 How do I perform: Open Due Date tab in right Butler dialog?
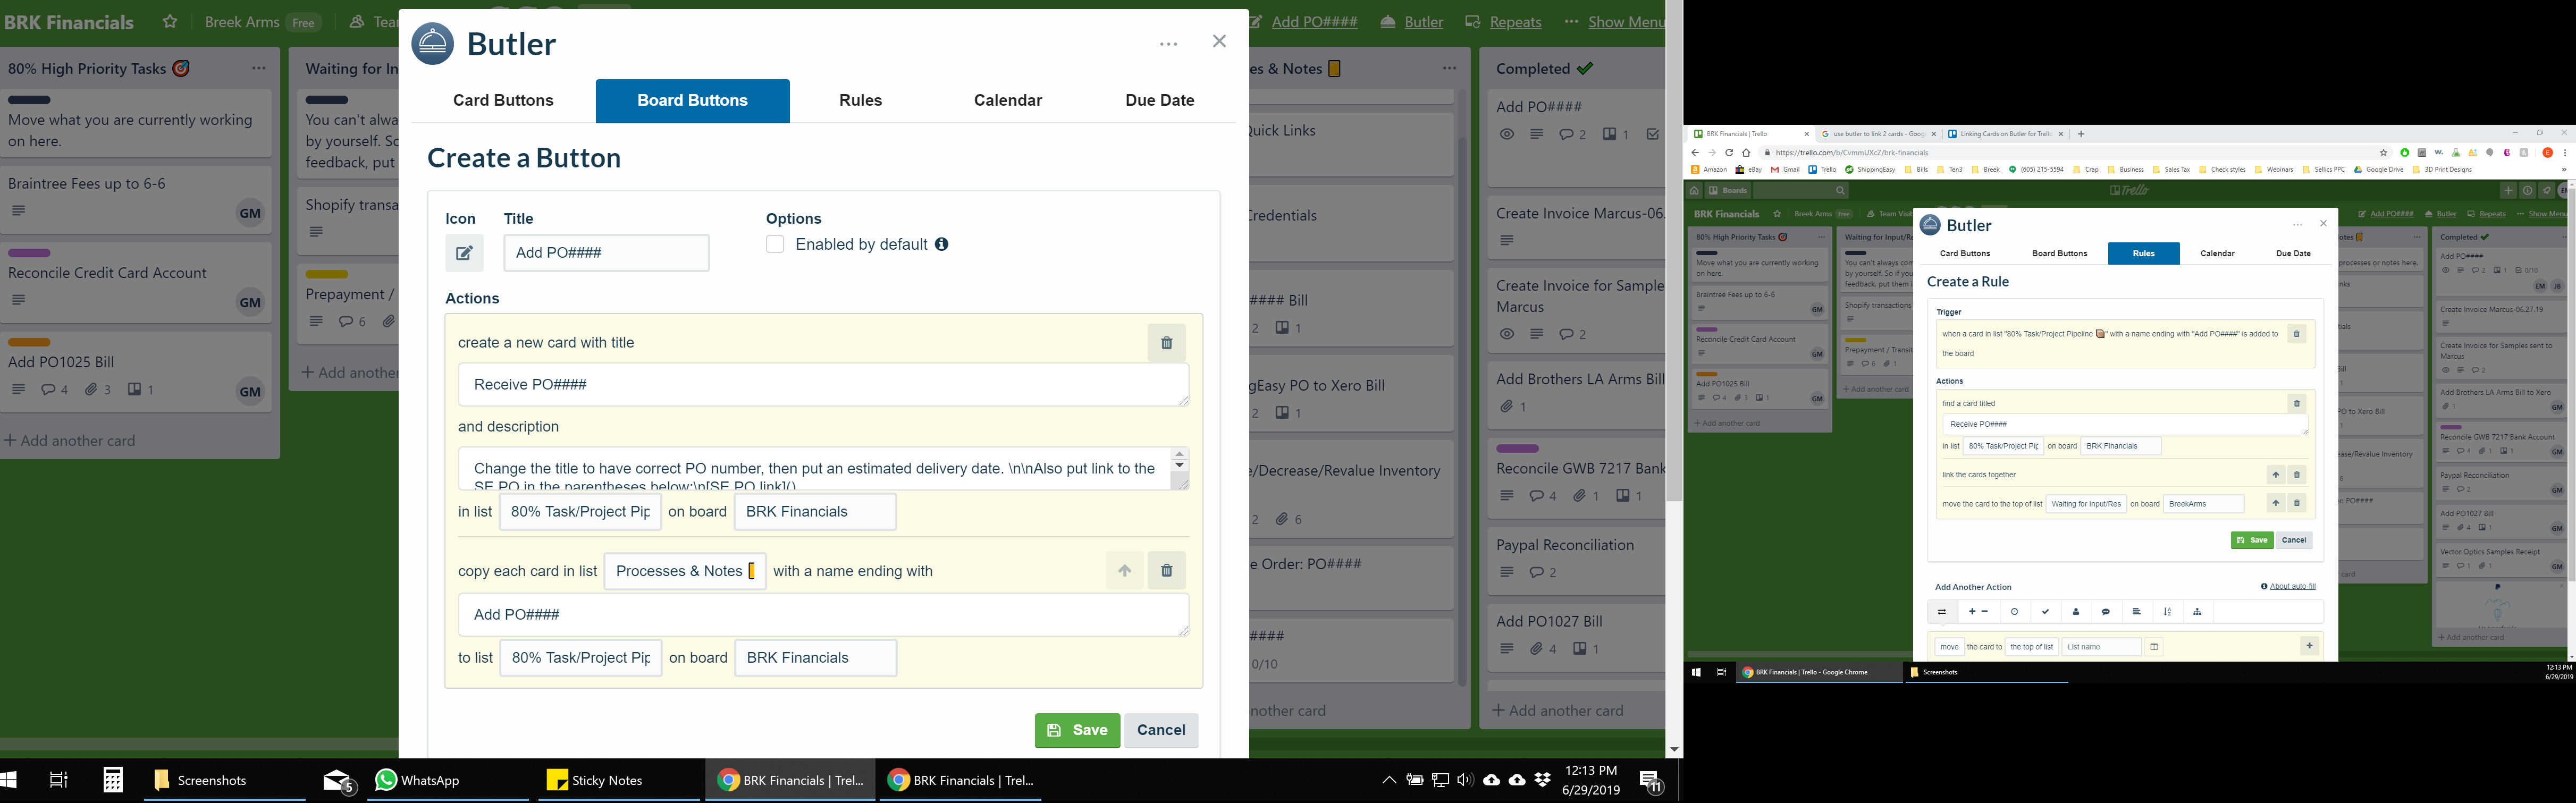pos(2293,254)
